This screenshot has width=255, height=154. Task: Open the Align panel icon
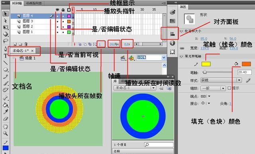(173, 34)
